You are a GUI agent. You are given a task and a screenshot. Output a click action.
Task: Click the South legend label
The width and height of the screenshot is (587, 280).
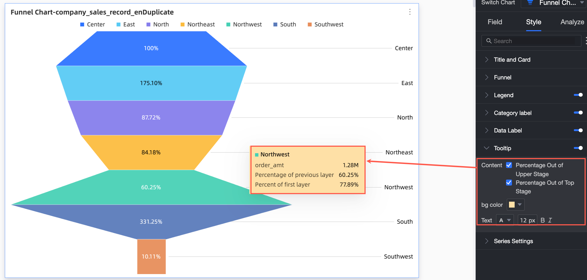coord(288,24)
